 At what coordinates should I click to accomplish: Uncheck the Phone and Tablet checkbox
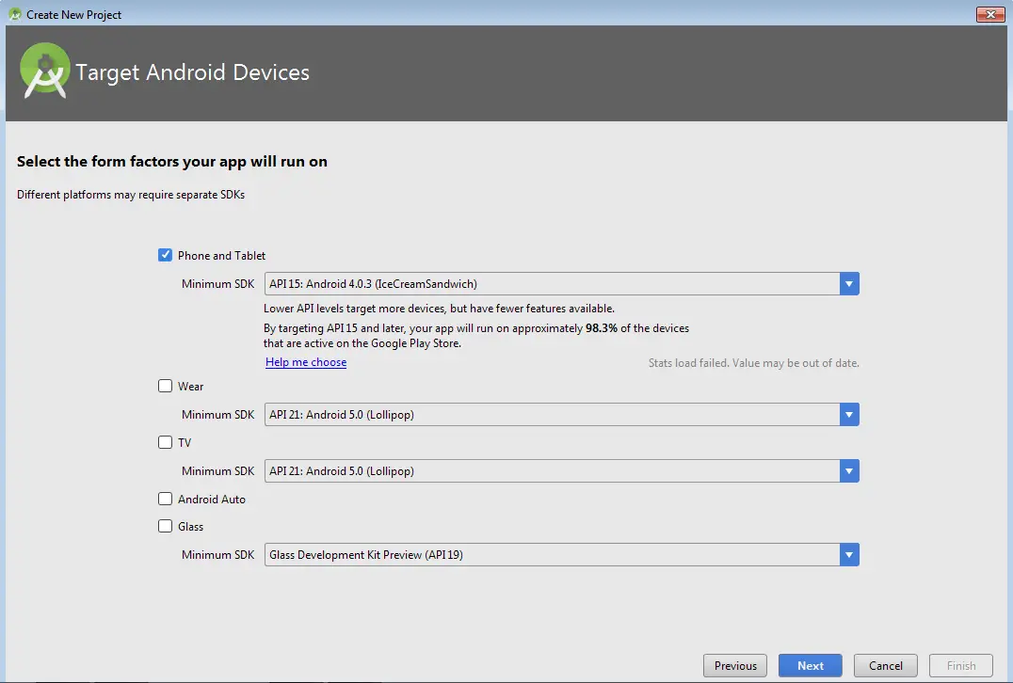165,254
